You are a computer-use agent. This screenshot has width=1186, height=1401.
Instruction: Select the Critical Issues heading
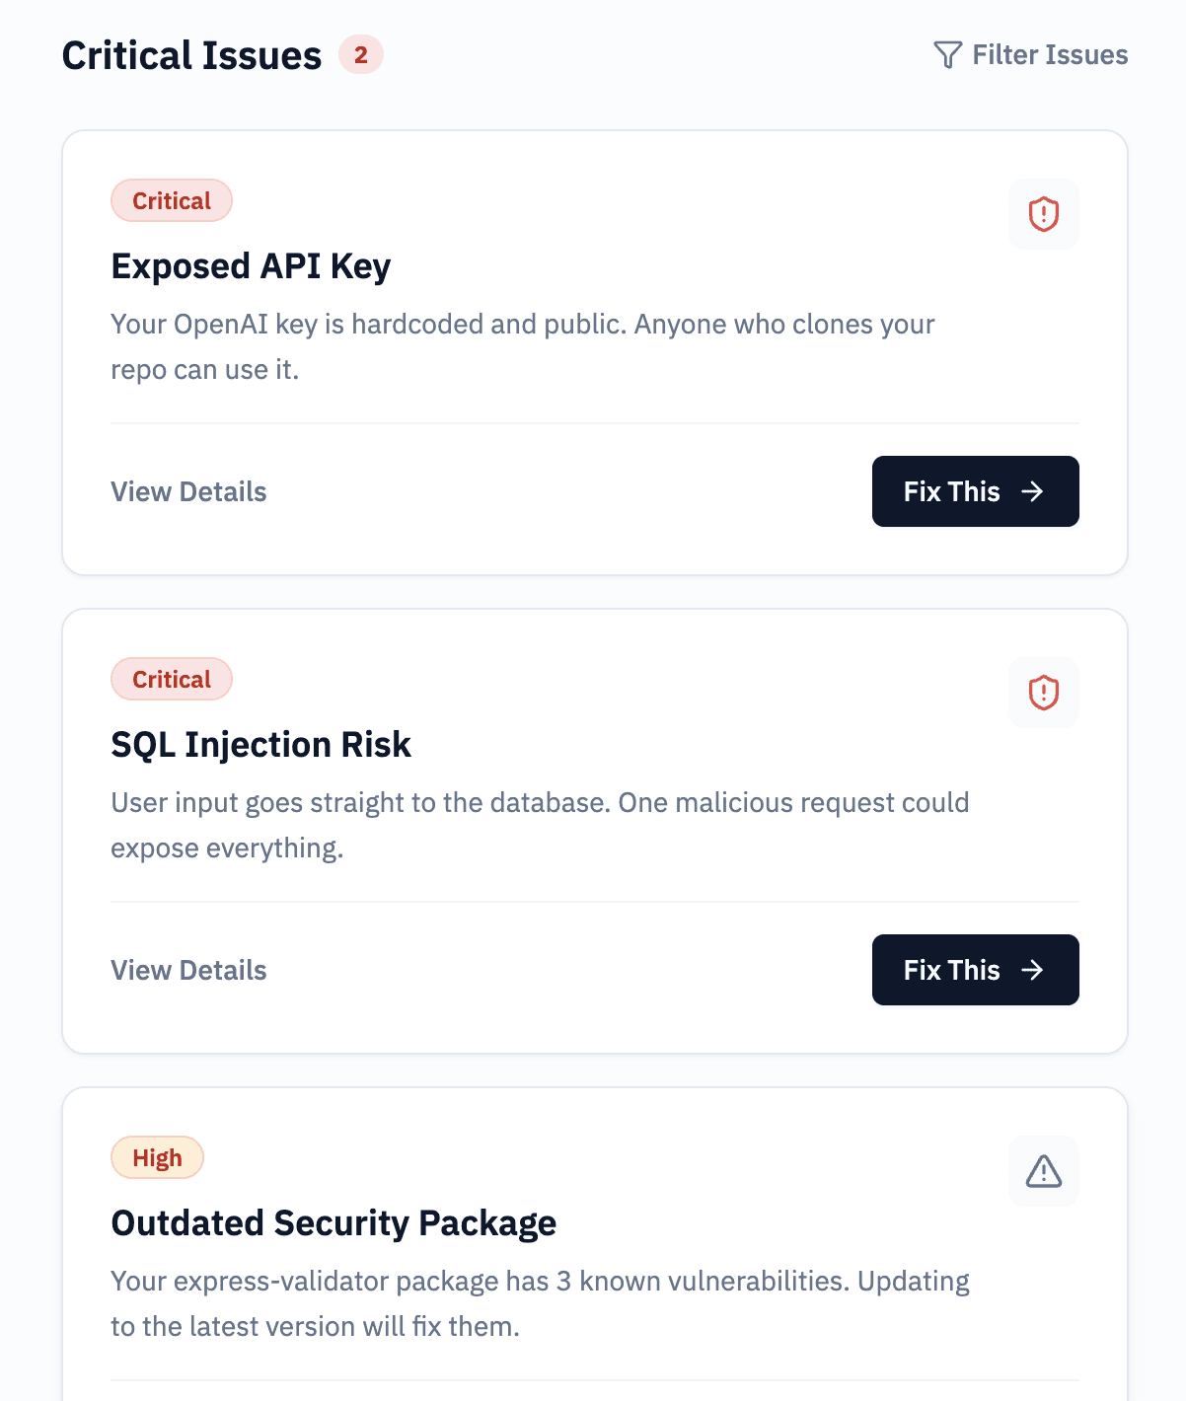192,55
